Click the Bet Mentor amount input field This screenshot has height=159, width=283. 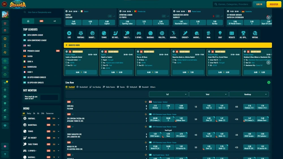tap(49, 97)
